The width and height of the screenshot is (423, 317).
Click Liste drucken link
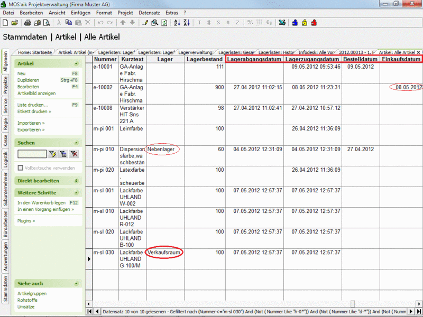coord(33,105)
